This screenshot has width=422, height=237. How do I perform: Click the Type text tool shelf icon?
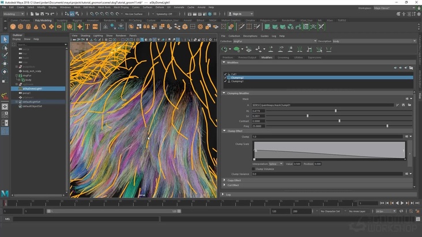[x=88, y=26]
